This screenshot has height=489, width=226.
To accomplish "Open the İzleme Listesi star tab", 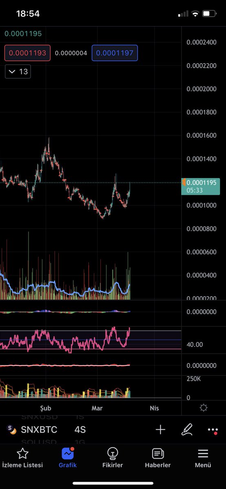I will point(22,458).
